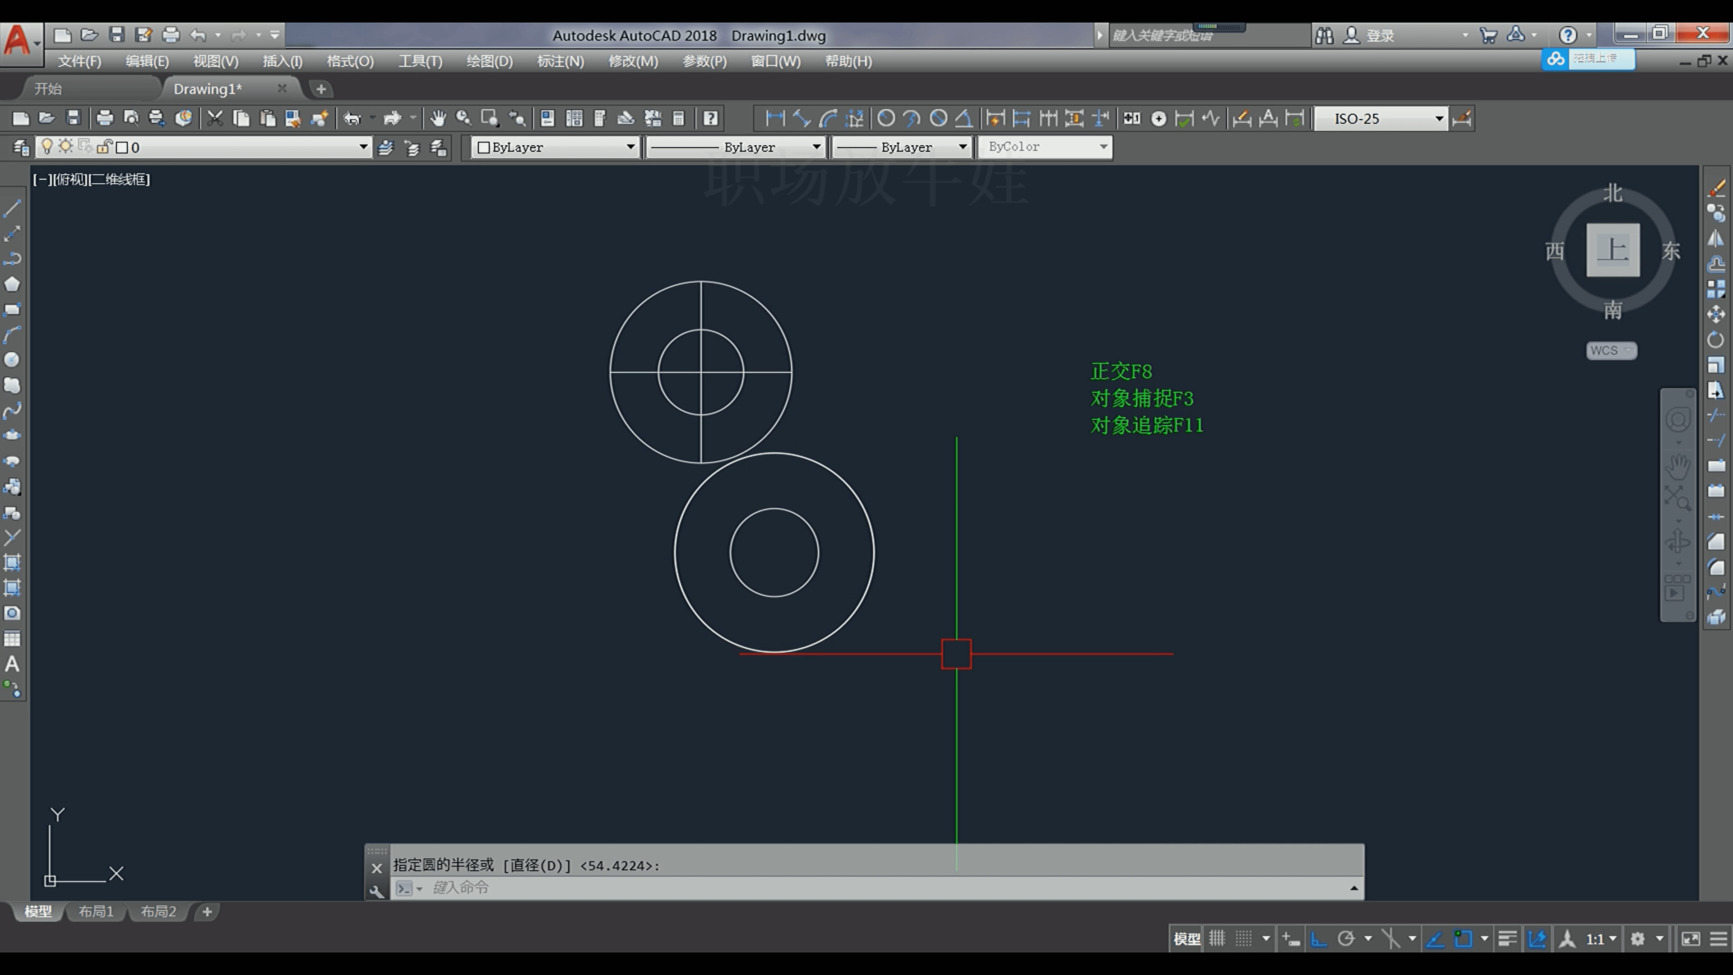Select the Polygon draw tool
This screenshot has width=1733, height=975.
tap(12, 284)
